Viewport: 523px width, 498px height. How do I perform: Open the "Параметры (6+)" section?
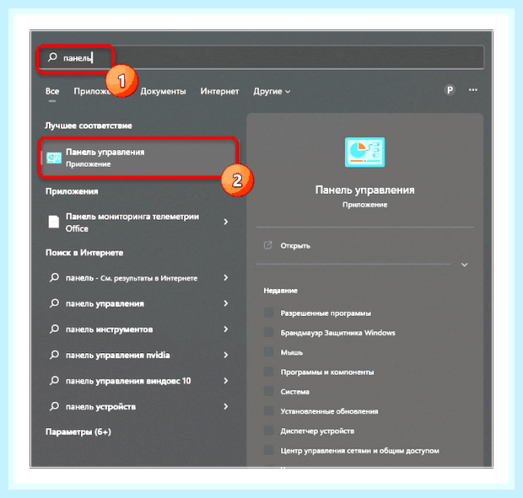(78, 432)
